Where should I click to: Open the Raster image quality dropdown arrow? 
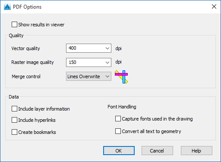pos(107,62)
